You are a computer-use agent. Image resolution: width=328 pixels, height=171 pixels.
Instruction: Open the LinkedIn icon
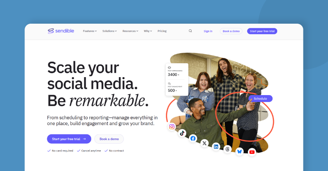[x=216, y=147]
